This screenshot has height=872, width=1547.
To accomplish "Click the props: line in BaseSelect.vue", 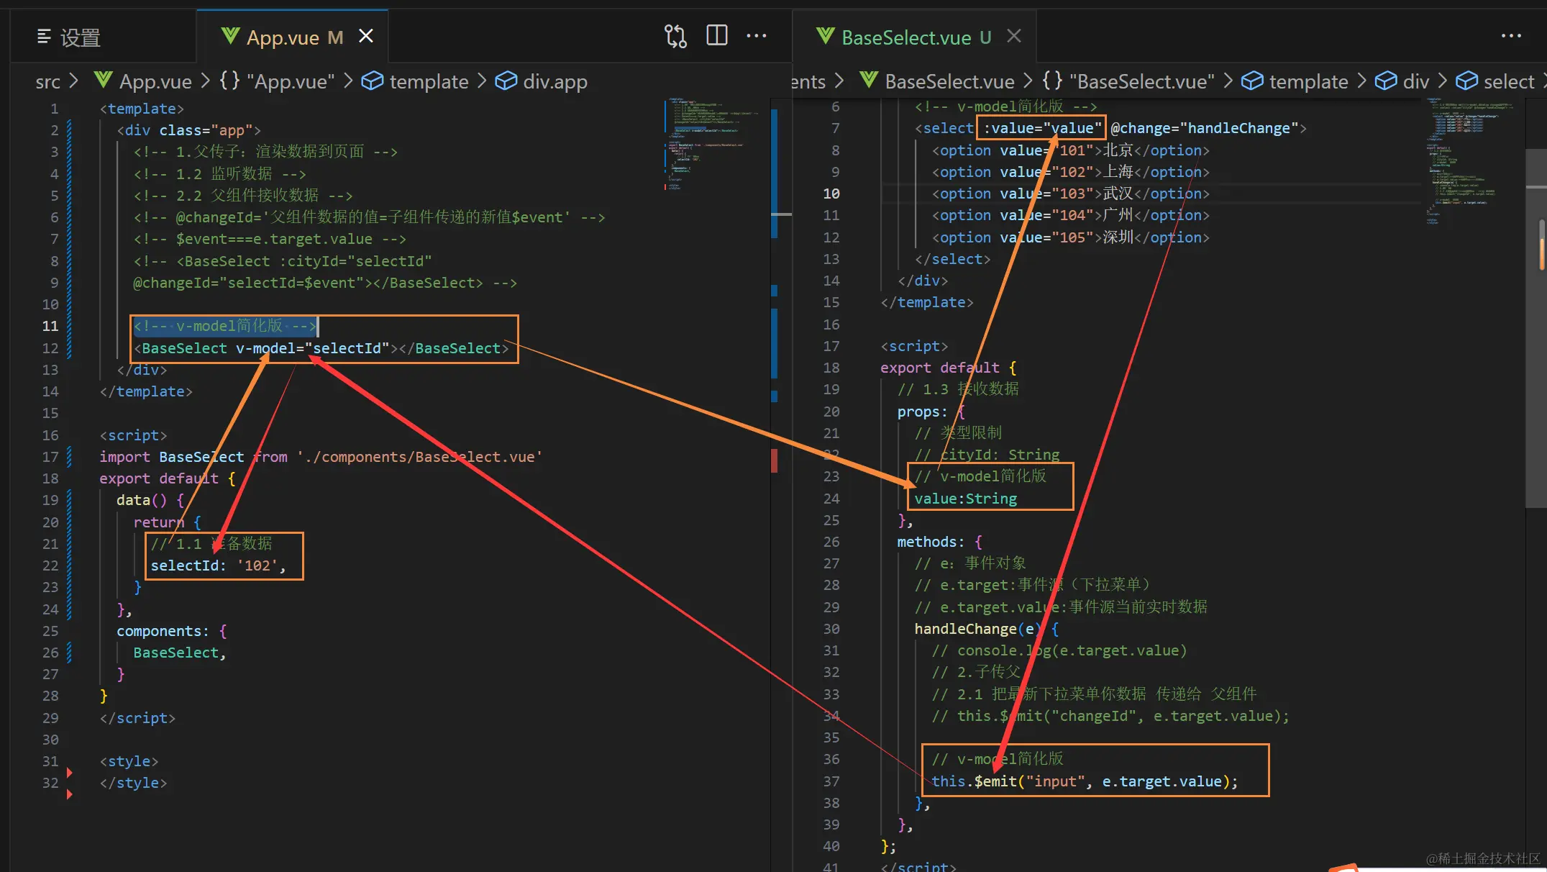I will [x=931, y=412].
